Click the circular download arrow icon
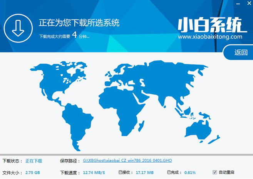 pyautogui.click(x=18, y=28)
